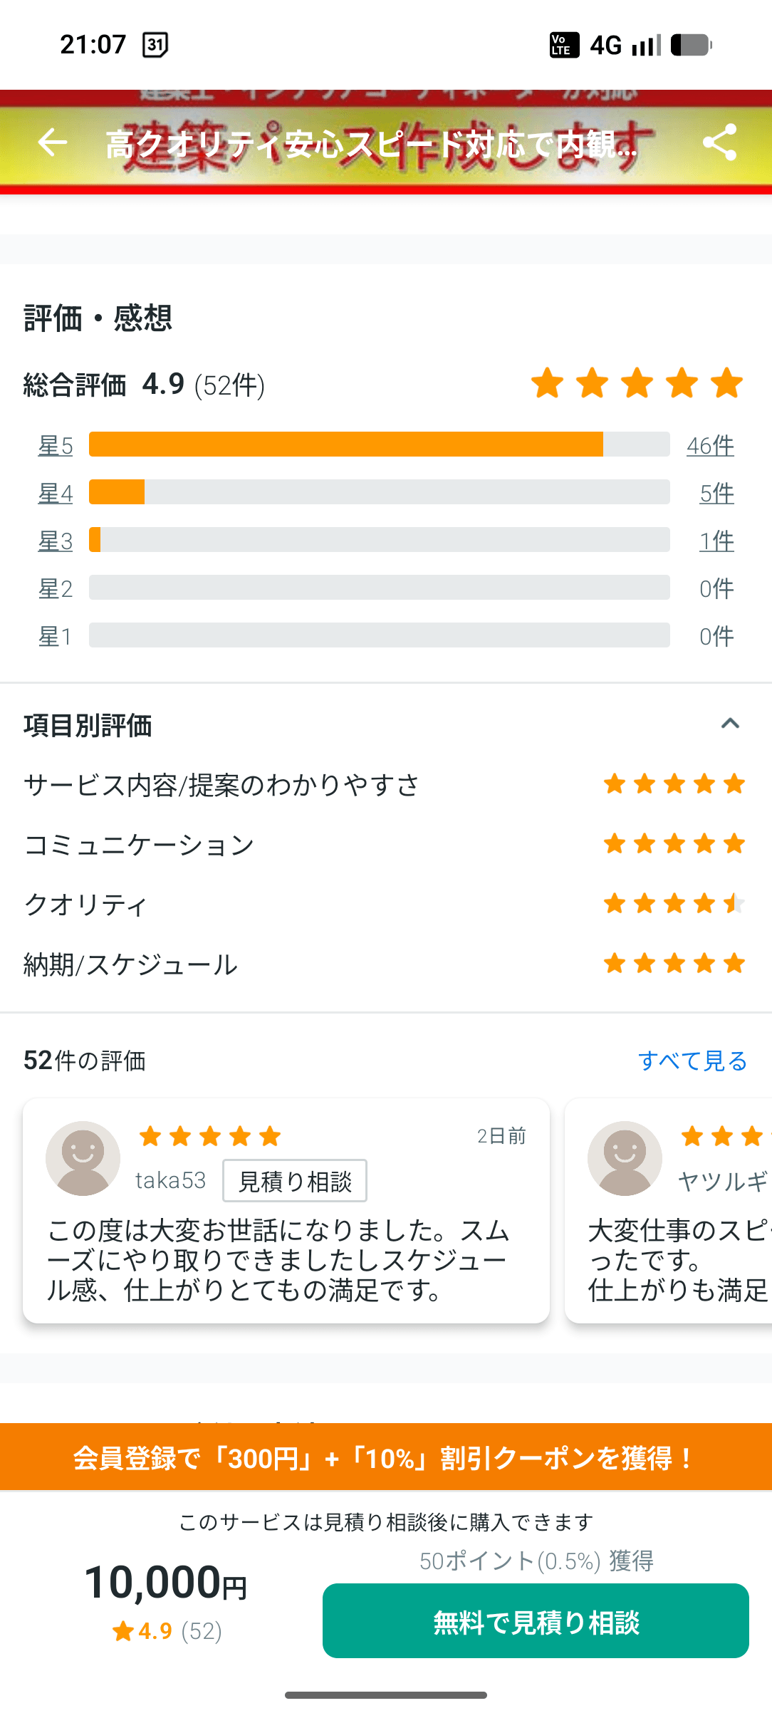Open the 1件 three-star review
Viewport: 772px width, 1718px height.
(x=716, y=541)
